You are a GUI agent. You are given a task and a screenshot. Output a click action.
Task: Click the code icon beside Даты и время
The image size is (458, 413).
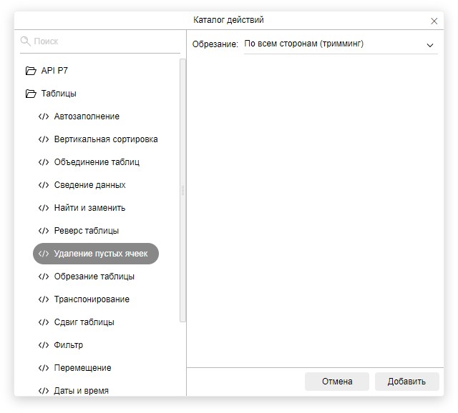(44, 391)
